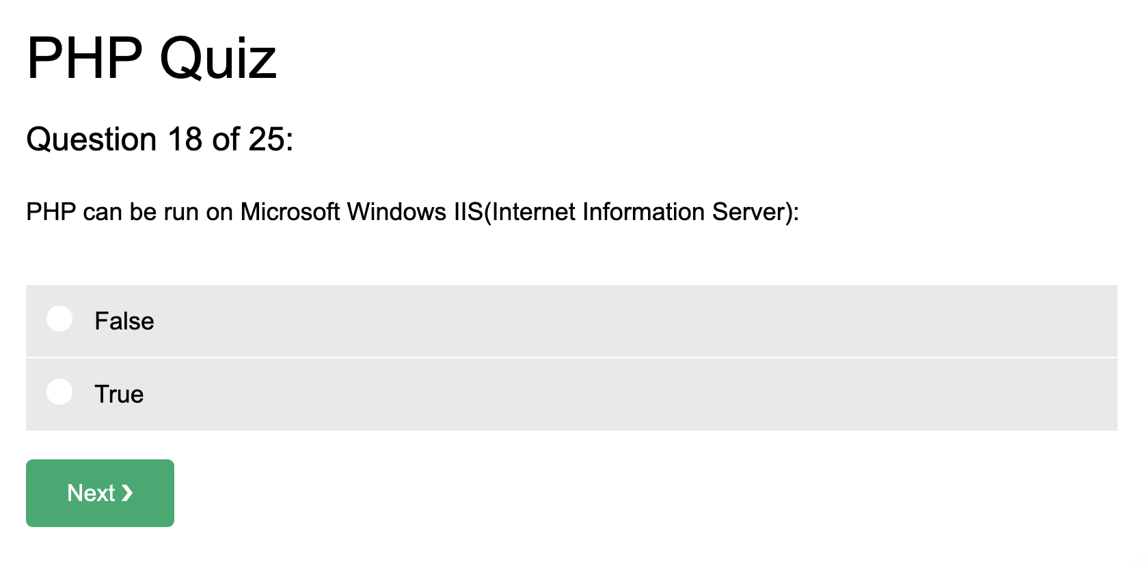Click the chevron arrow in the Next button

pyautogui.click(x=126, y=493)
